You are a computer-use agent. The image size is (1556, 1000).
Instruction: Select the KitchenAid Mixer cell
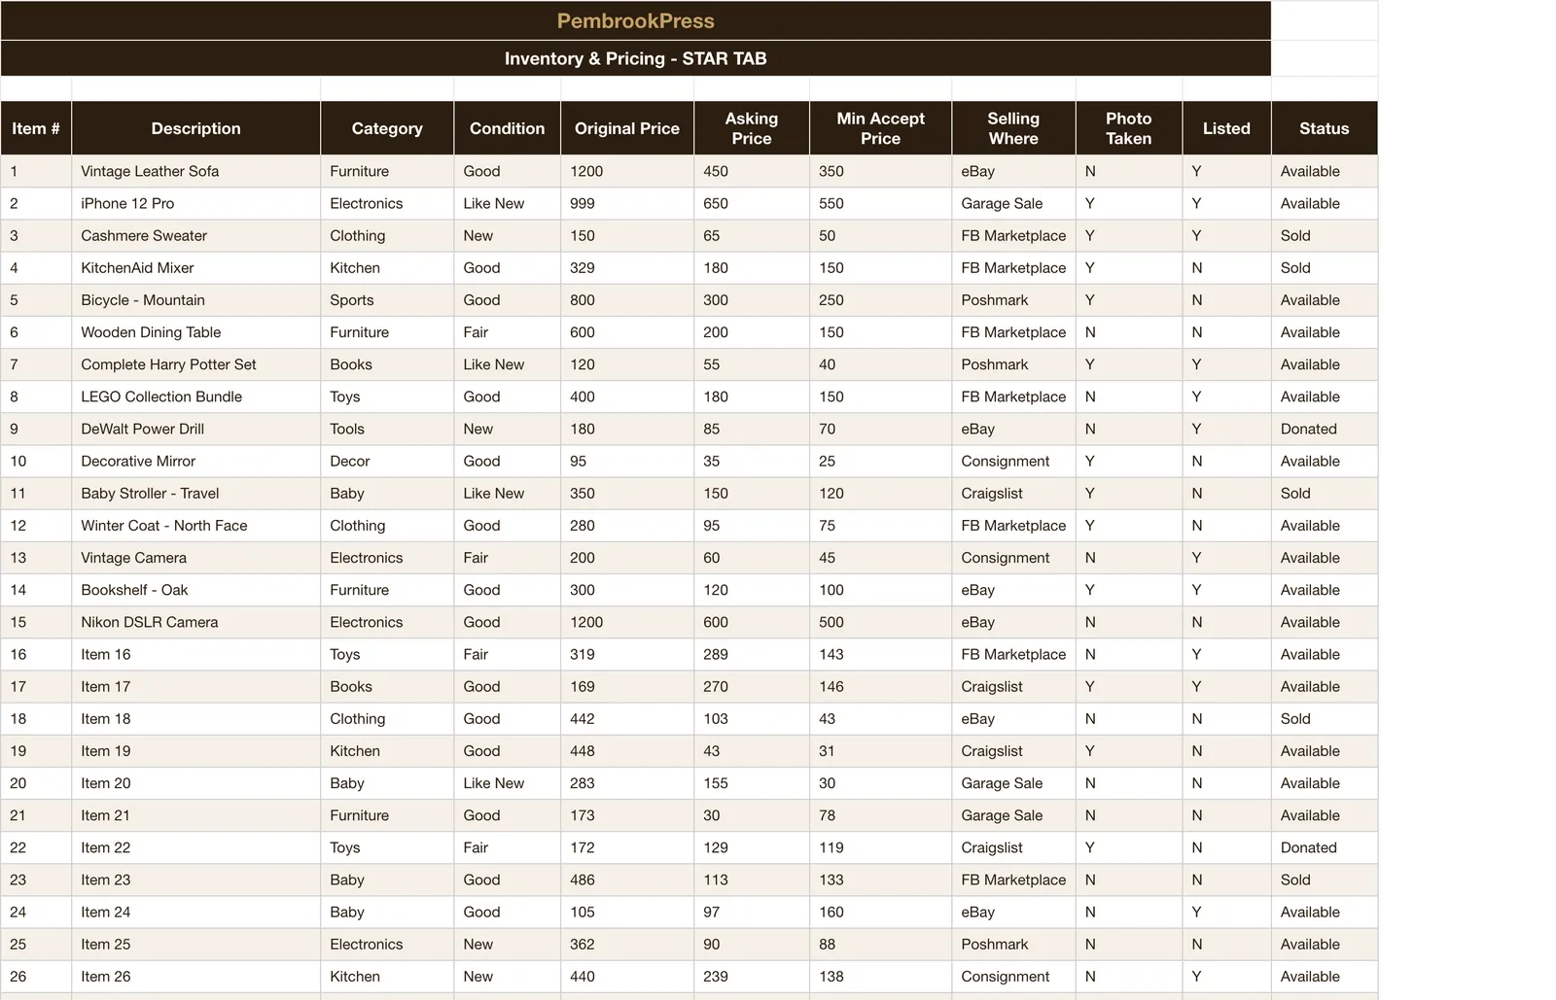[195, 267]
